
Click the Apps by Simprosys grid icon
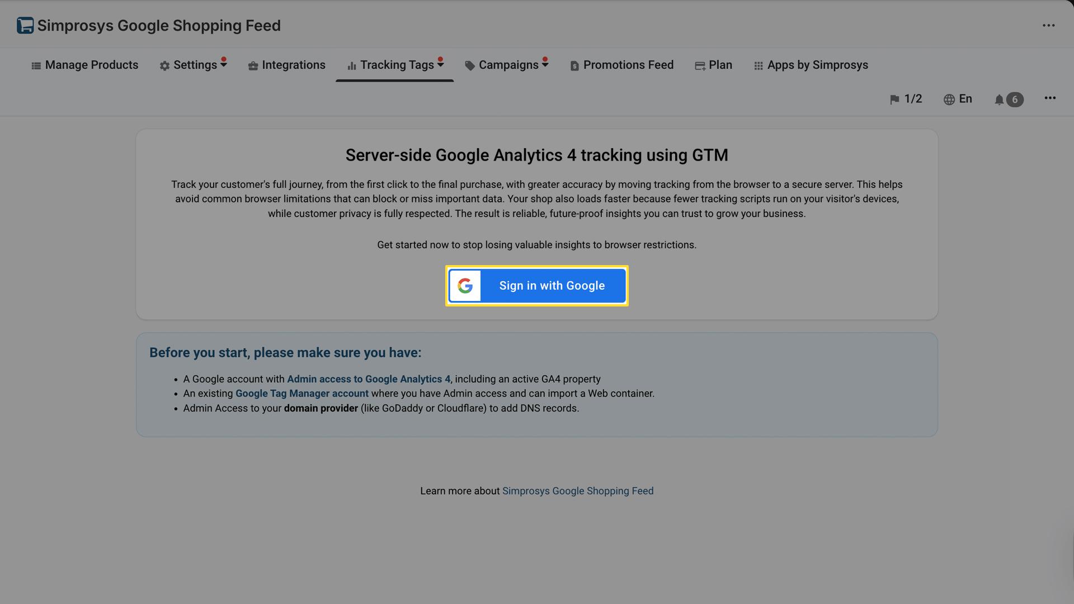click(759, 65)
